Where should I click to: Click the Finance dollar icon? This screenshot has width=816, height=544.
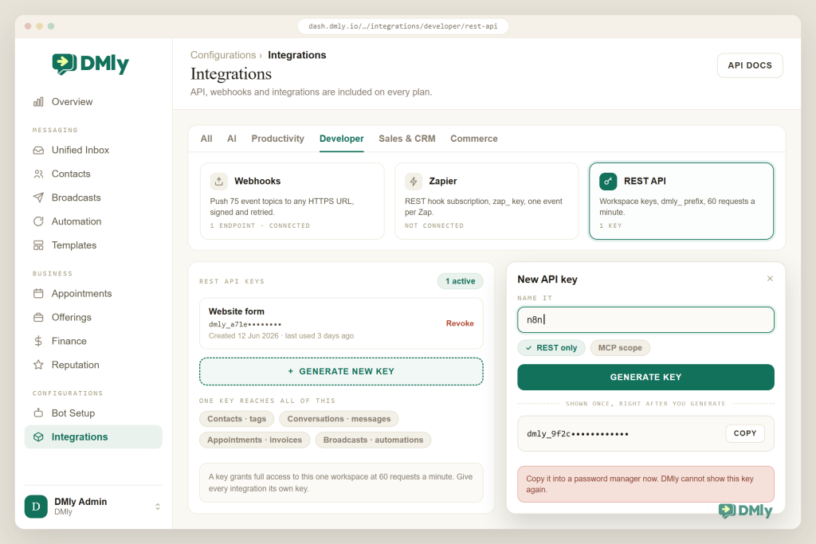pyautogui.click(x=38, y=341)
